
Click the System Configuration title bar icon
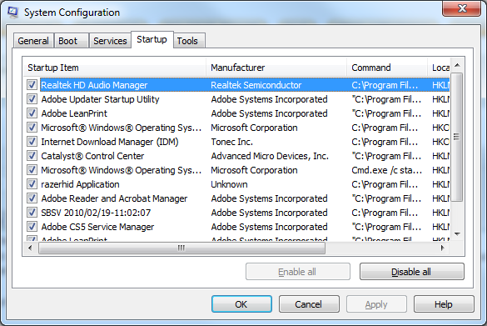(x=13, y=12)
